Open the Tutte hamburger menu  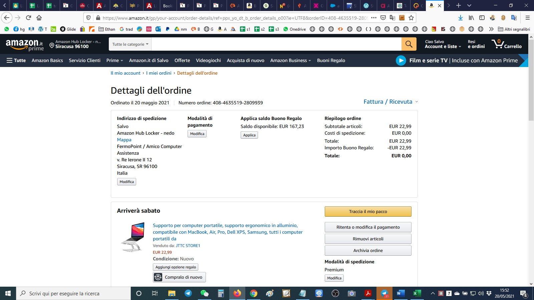point(16,60)
